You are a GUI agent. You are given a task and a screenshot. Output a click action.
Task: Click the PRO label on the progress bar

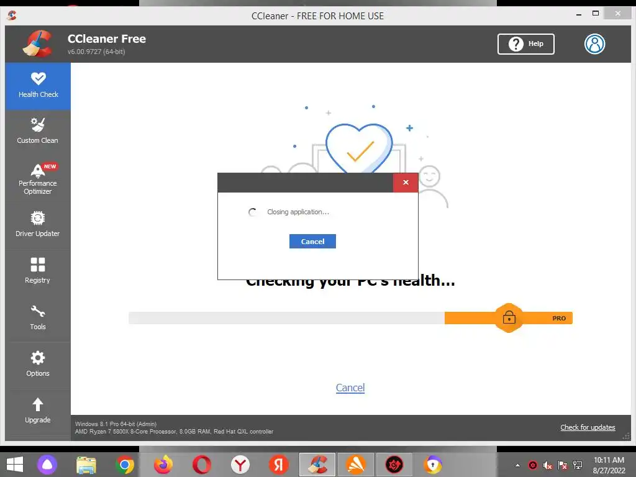(x=559, y=319)
